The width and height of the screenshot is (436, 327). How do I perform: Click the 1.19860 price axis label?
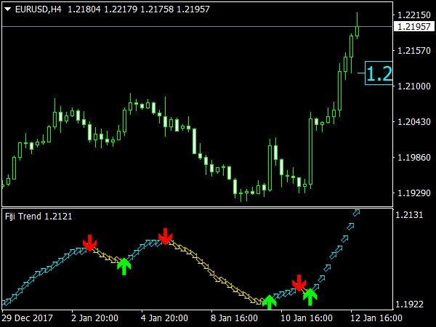click(414, 158)
